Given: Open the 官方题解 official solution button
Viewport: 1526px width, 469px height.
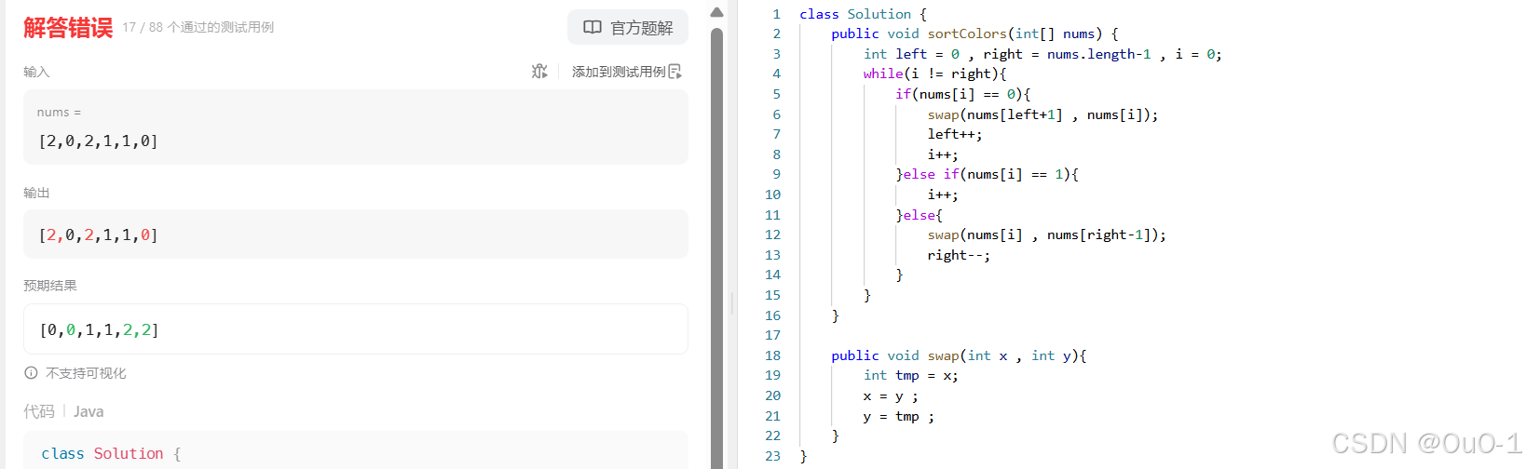Looking at the screenshot, I should coord(628,28).
